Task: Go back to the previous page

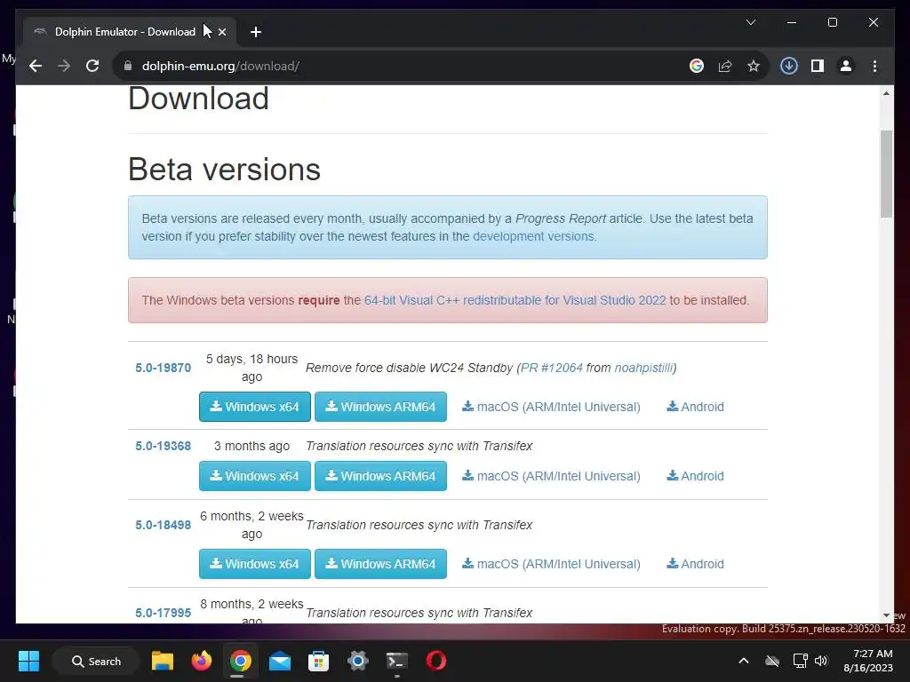Action: coord(36,66)
